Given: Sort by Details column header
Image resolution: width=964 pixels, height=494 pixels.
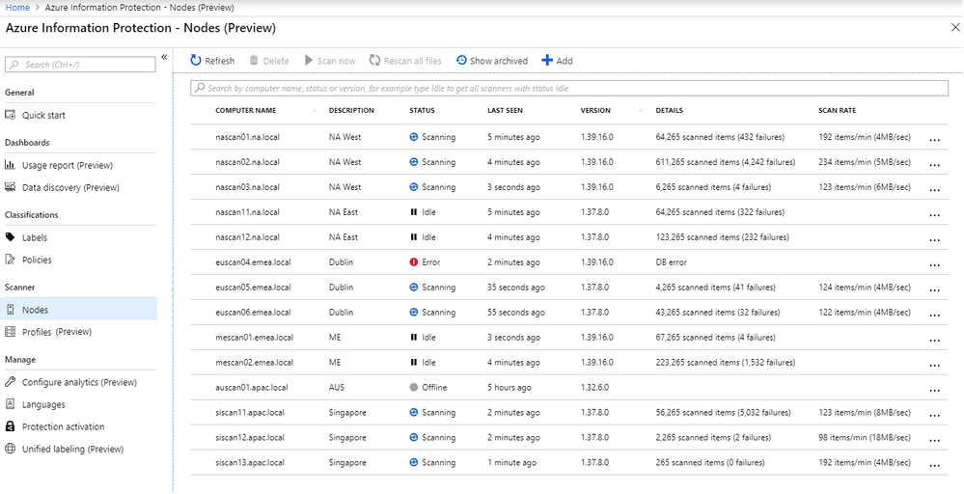Looking at the screenshot, I should pyautogui.click(x=669, y=111).
